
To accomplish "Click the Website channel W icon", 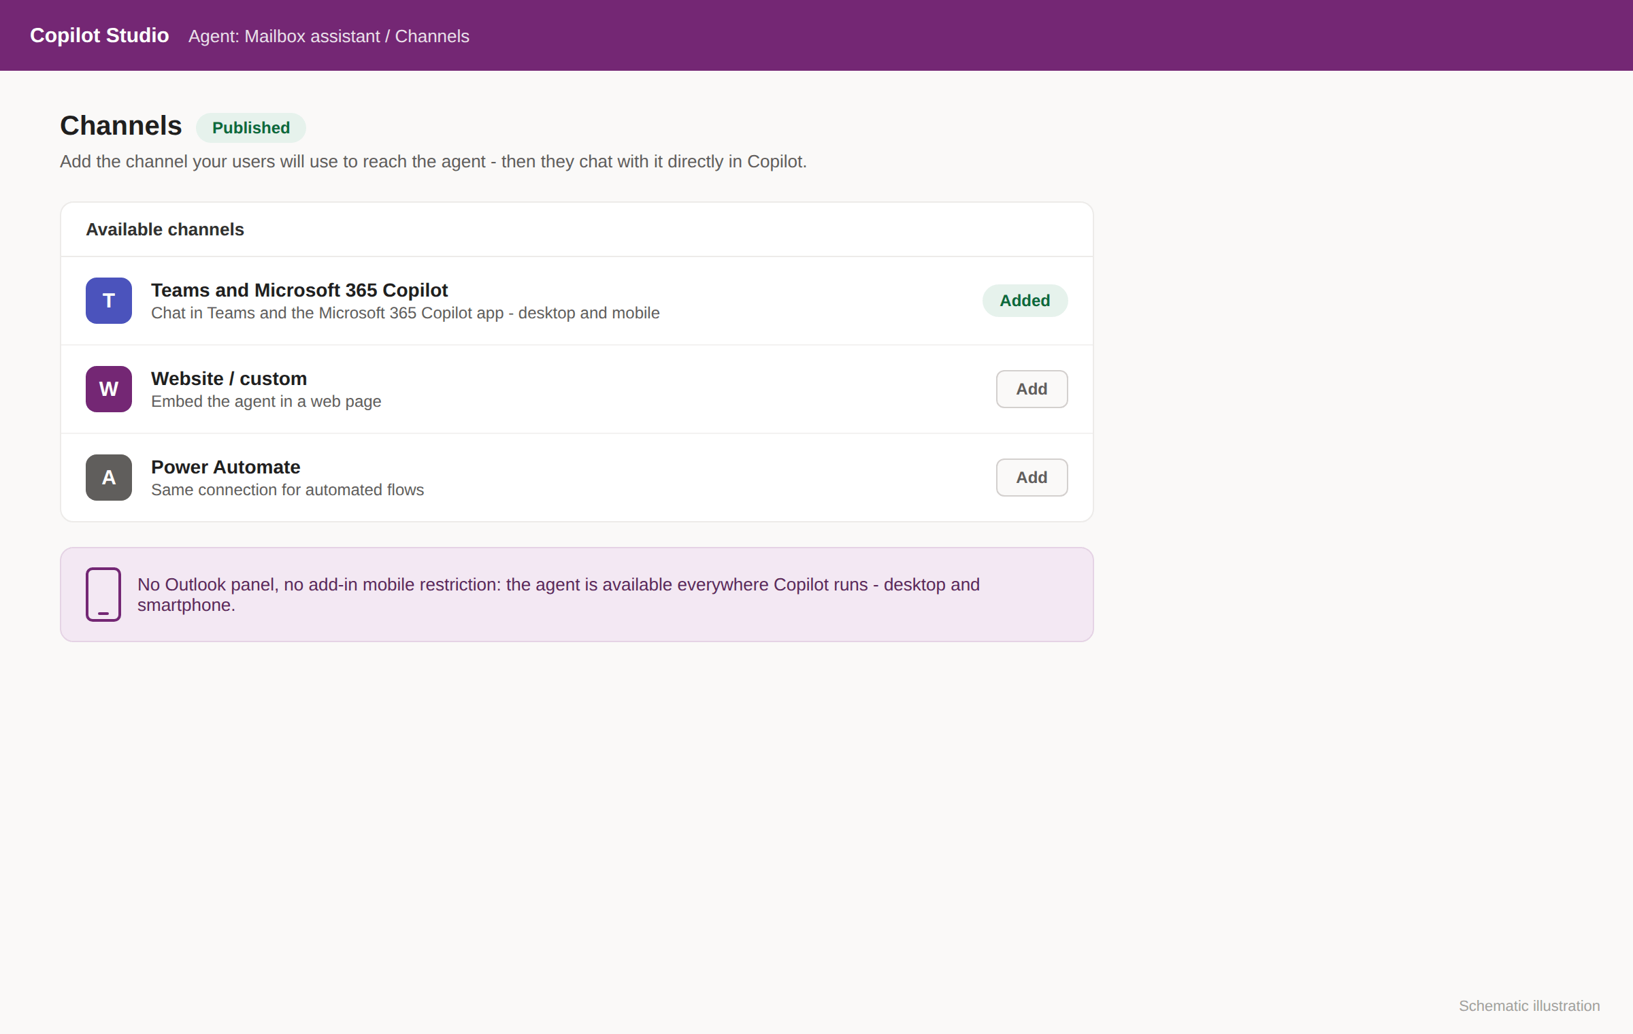I will tap(109, 389).
